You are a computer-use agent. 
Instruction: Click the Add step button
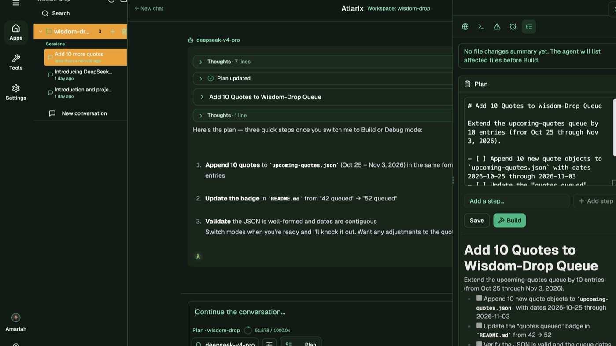click(x=595, y=201)
